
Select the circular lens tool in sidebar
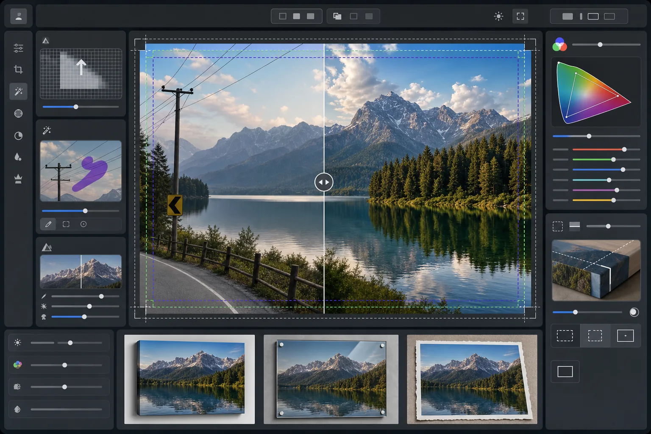click(18, 114)
